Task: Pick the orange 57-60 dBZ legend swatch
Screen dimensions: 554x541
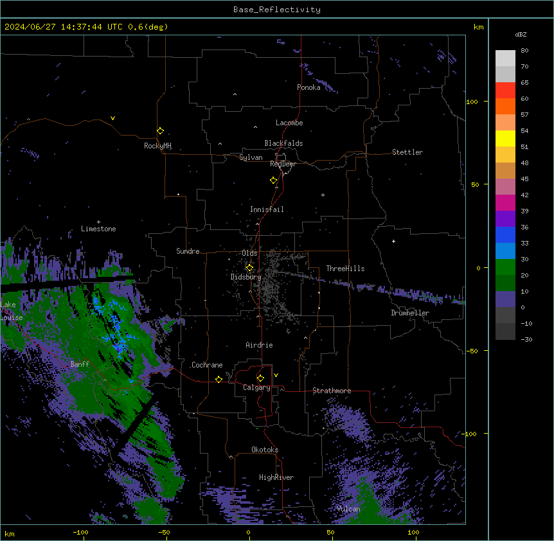Action: [x=505, y=106]
